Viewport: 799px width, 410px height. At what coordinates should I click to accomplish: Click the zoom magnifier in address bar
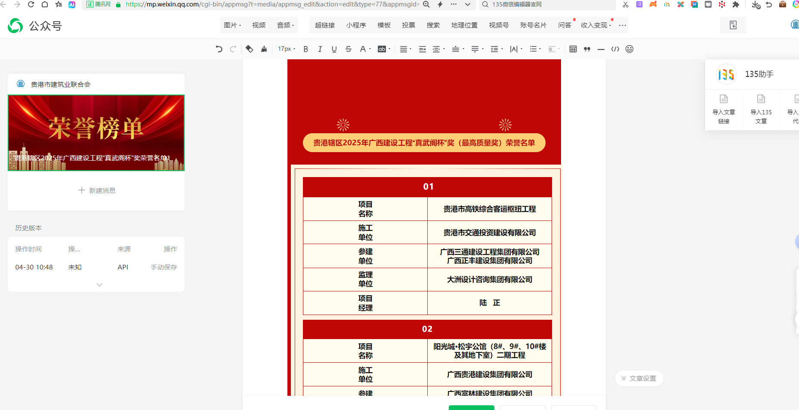[x=426, y=4]
